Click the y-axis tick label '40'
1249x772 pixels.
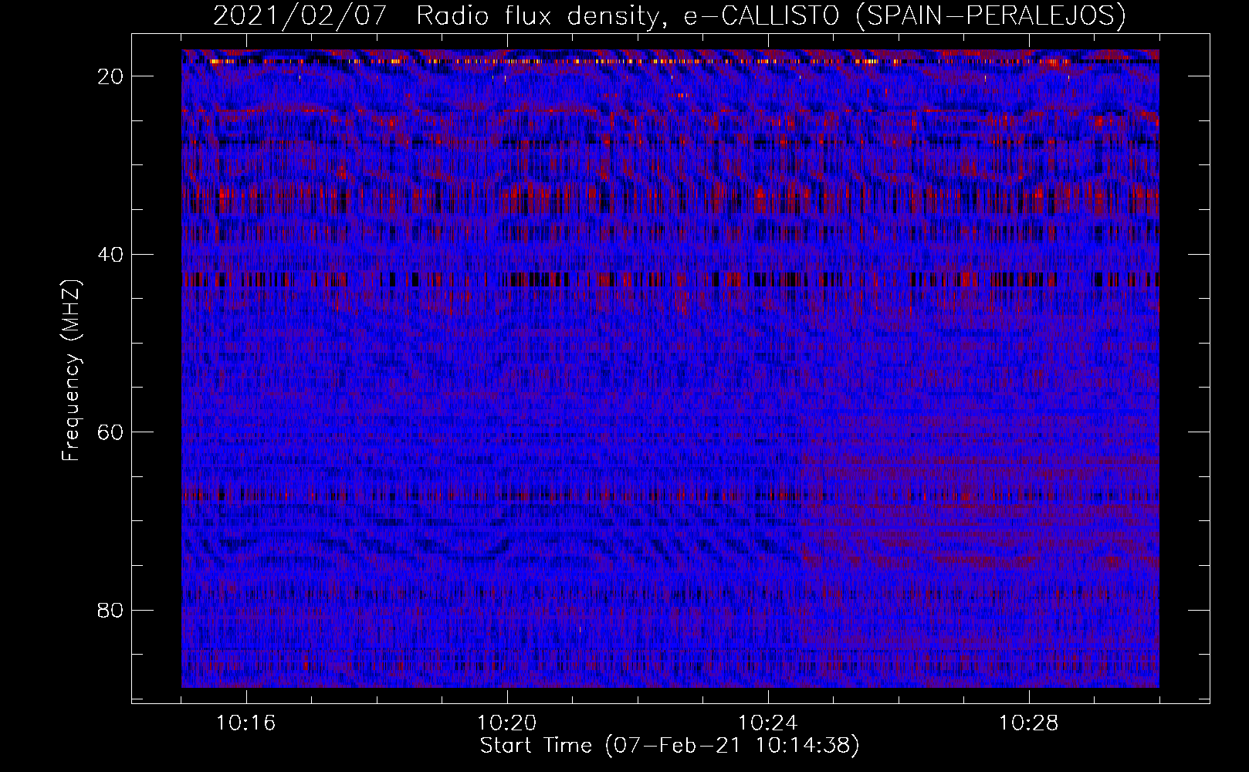[x=111, y=255]
